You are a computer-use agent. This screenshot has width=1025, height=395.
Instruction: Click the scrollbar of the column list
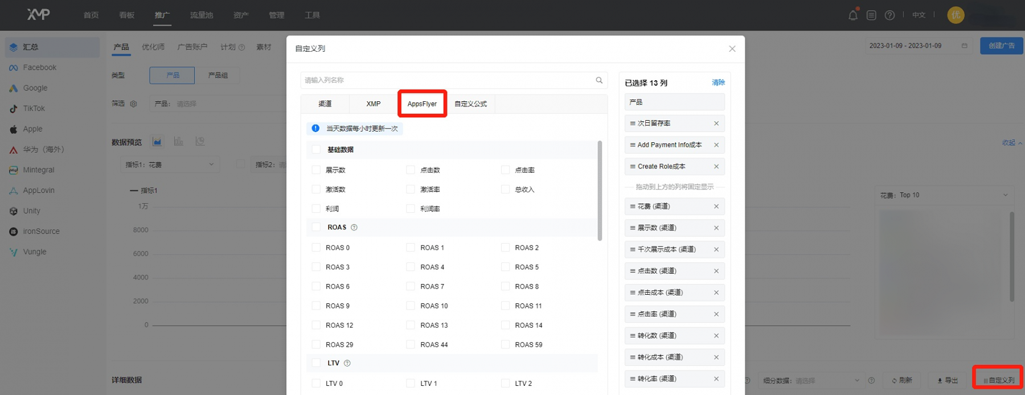tap(600, 191)
